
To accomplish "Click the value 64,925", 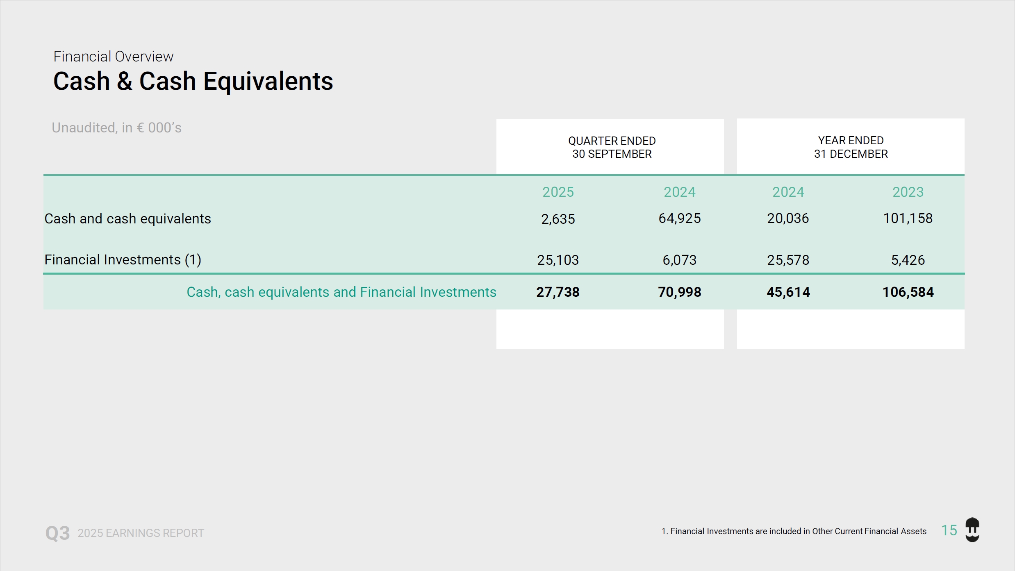I will [679, 218].
